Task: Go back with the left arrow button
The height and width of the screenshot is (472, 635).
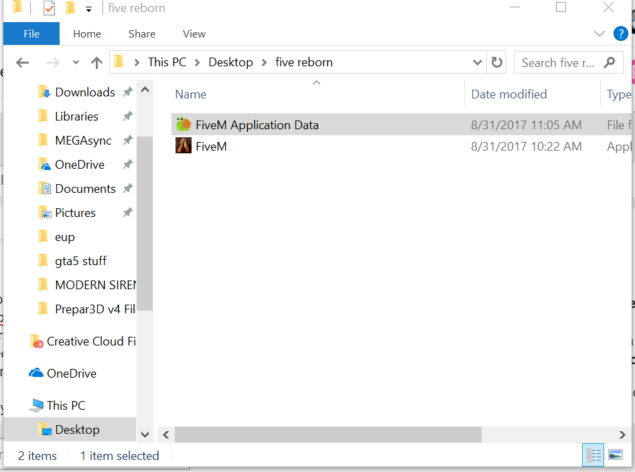Action: [x=23, y=62]
